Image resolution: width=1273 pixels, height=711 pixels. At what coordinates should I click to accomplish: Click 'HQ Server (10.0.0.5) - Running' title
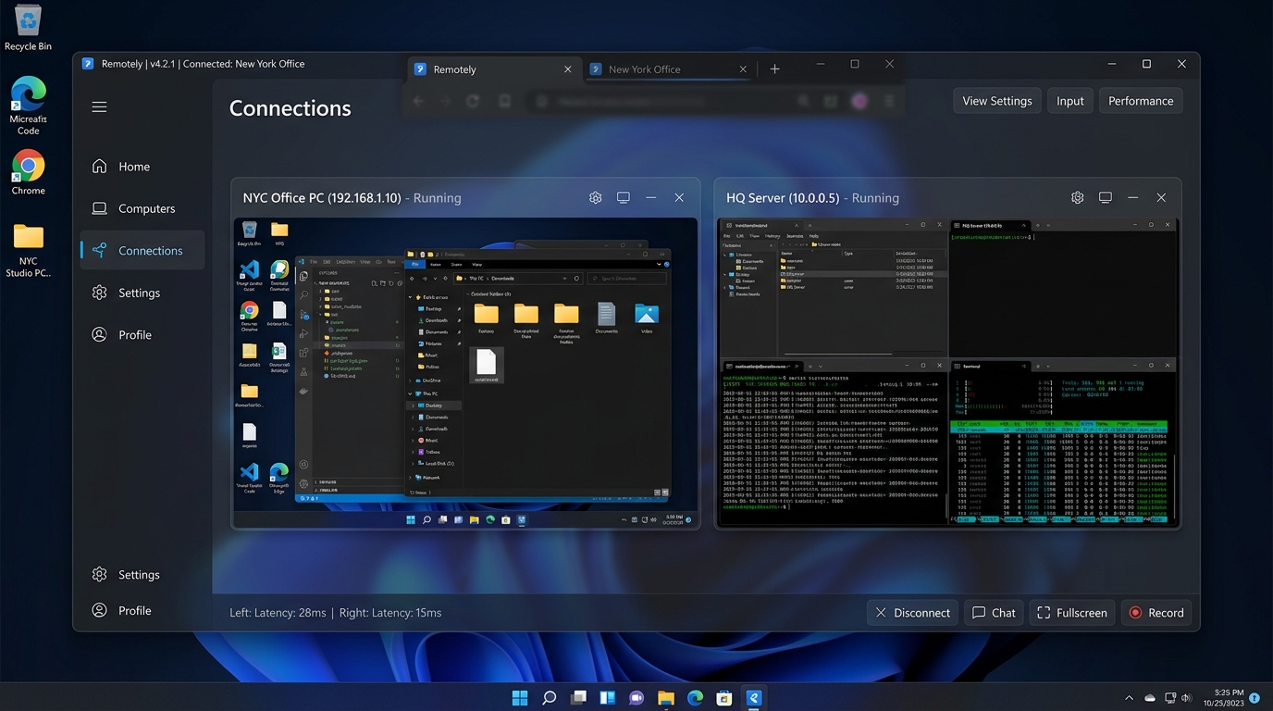pos(812,198)
